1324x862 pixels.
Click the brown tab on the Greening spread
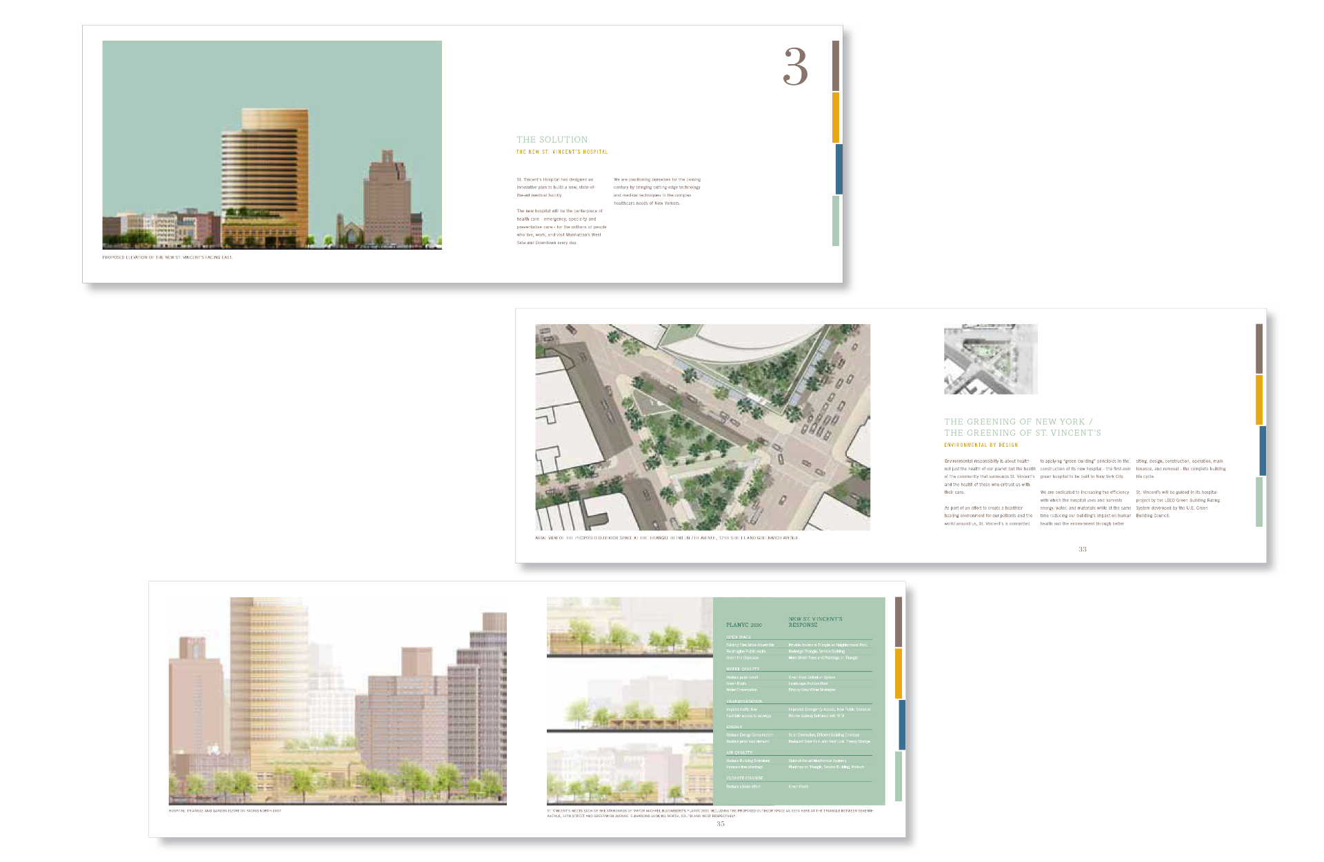tap(1259, 349)
